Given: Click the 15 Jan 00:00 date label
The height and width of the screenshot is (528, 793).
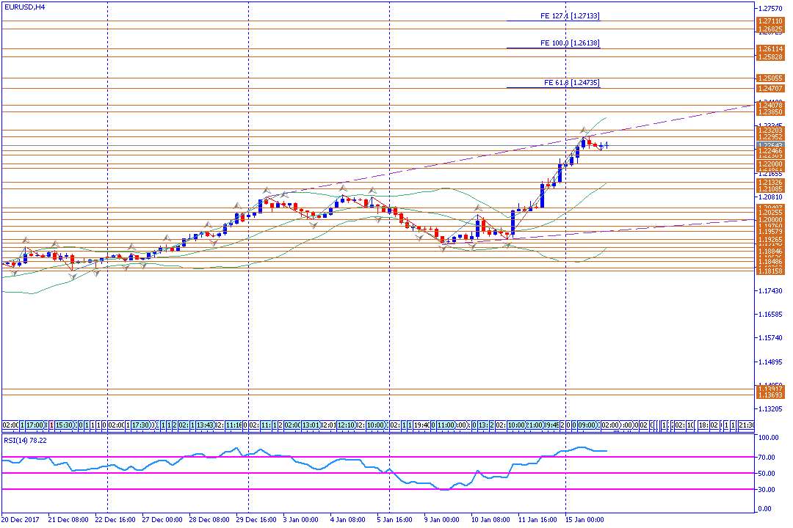Looking at the screenshot, I should tap(584, 519).
